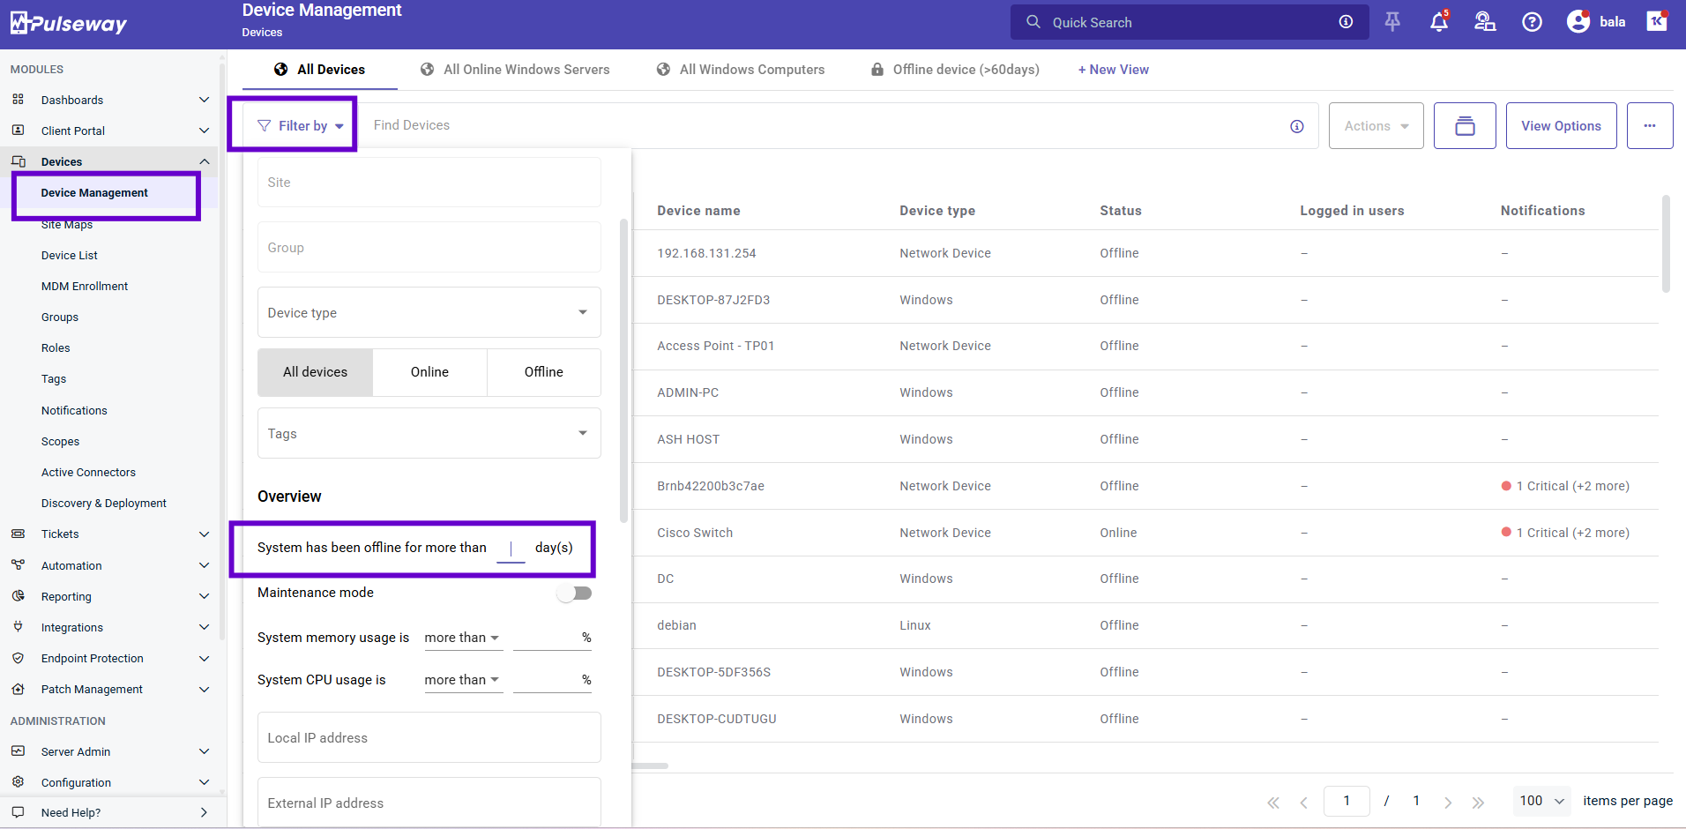Click the Client Portal module icon
This screenshot has width=1686, height=829.
[x=18, y=131]
